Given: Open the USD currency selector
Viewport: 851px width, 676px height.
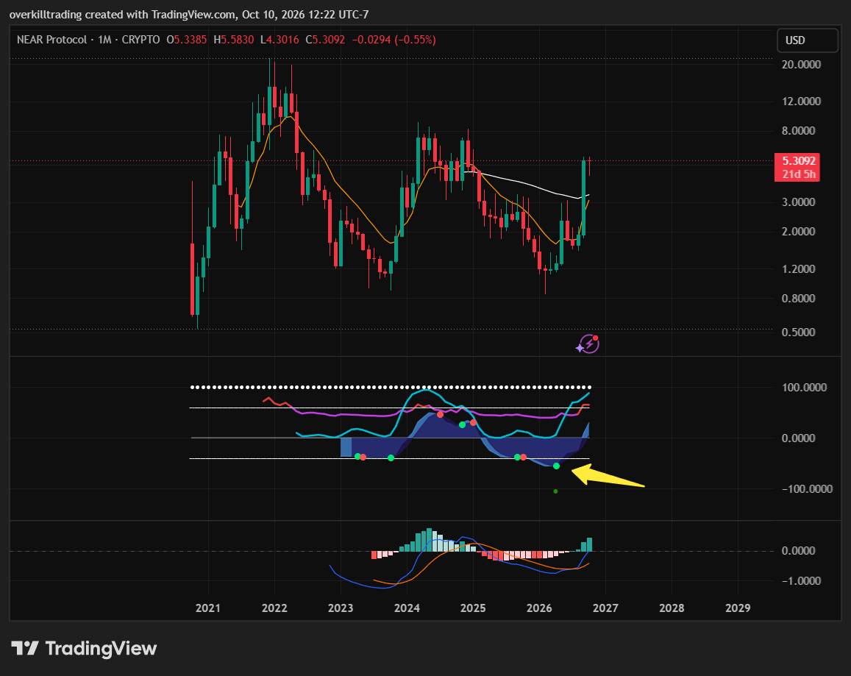Looking at the screenshot, I should click(807, 40).
